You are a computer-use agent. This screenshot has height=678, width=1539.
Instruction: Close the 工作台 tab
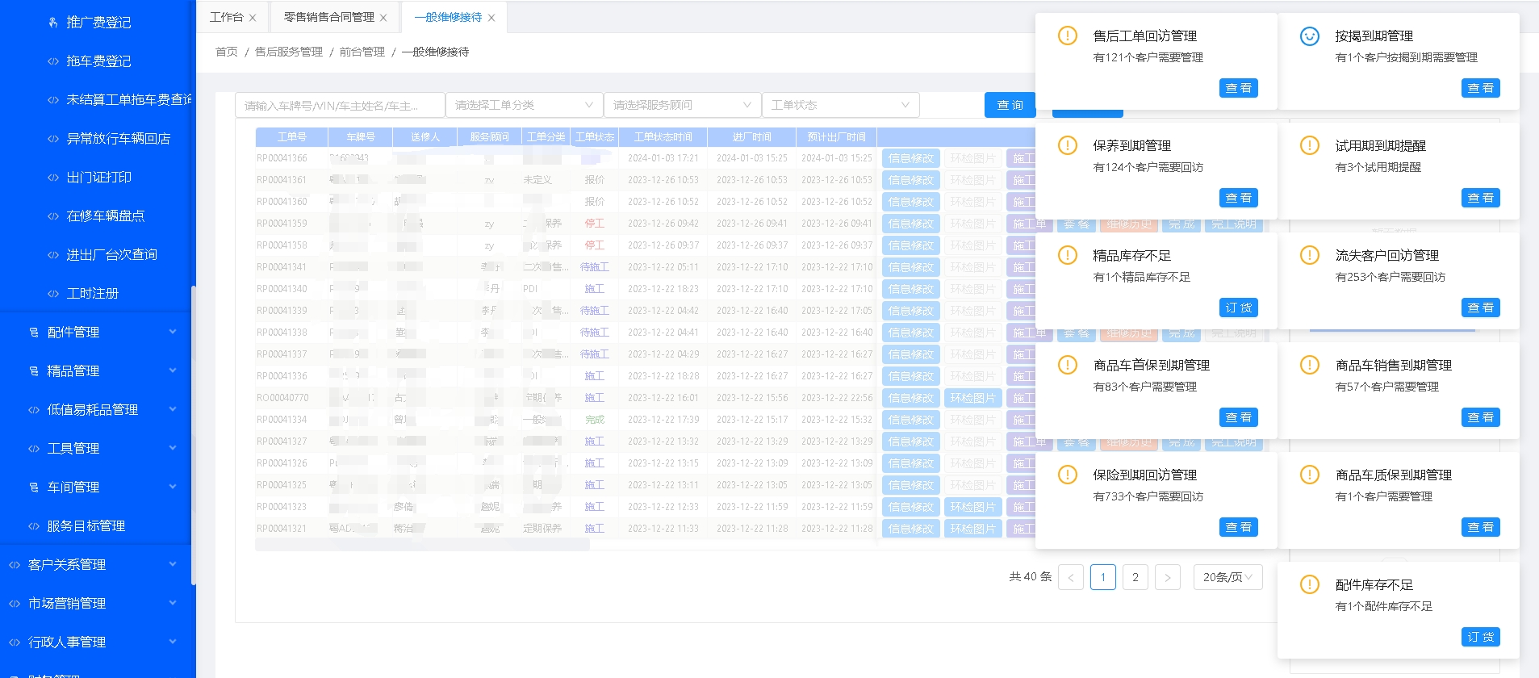253,18
